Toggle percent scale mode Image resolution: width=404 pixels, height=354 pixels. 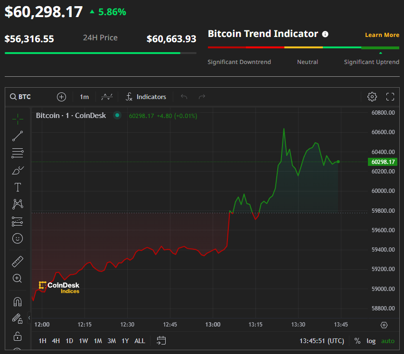[357, 341]
